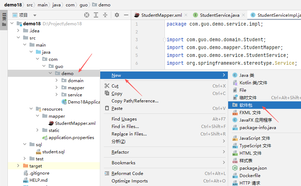Select student.sql in the project tree
This screenshot has width=301, height=186.
coord(53,152)
